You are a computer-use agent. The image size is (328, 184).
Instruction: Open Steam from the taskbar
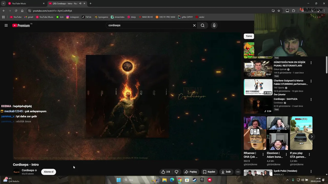pyautogui.click(x=195, y=180)
